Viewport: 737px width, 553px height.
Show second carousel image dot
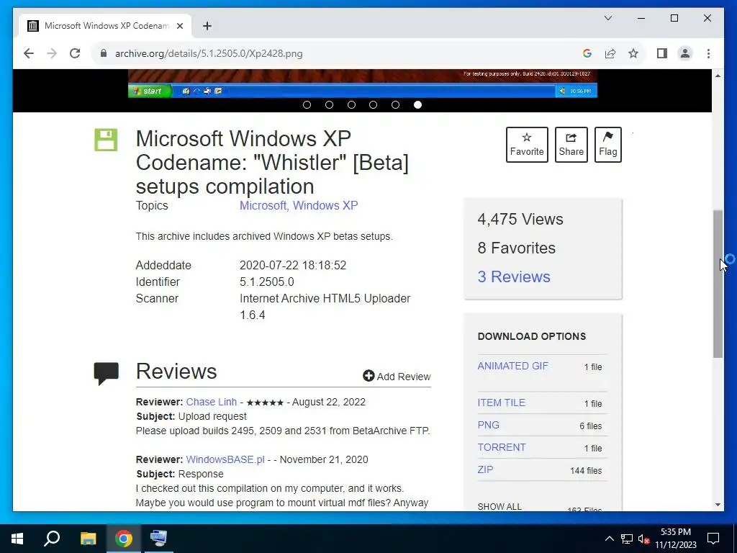coord(329,105)
